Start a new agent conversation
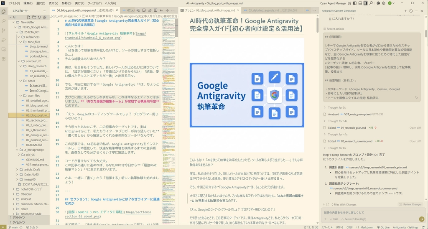428x229 pixels. click(x=405, y=11)
